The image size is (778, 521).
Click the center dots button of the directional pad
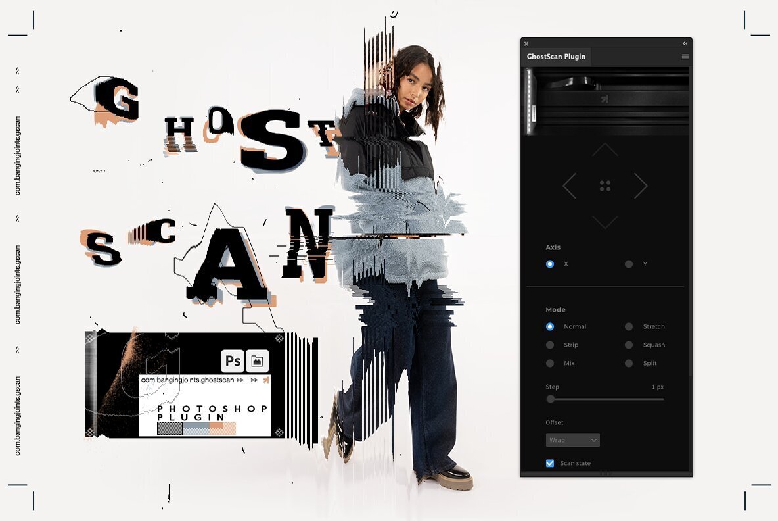click(605, 186)
